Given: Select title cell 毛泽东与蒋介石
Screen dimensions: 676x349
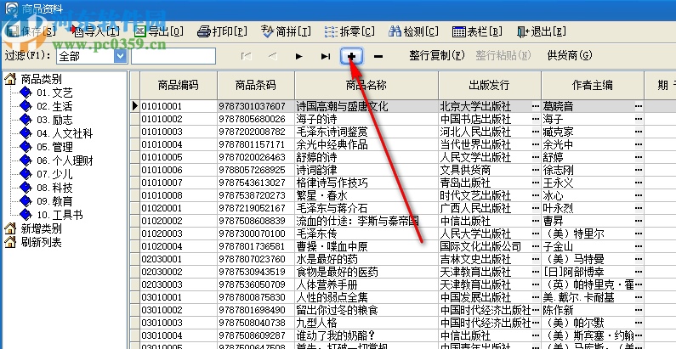Looking at the screenshot, I should (366, 208).
